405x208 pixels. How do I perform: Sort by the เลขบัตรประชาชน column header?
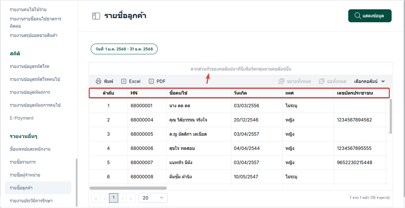[360, 93]
